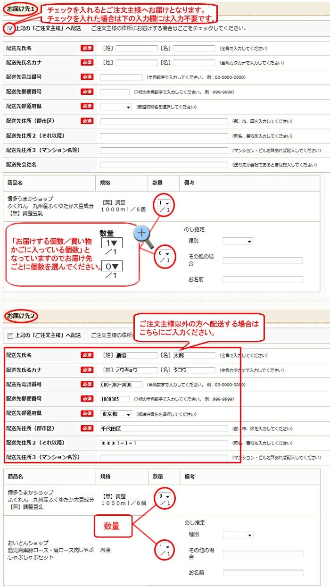
Task: Click the address field containing 千代田区
Action: (x=164, y=428)
